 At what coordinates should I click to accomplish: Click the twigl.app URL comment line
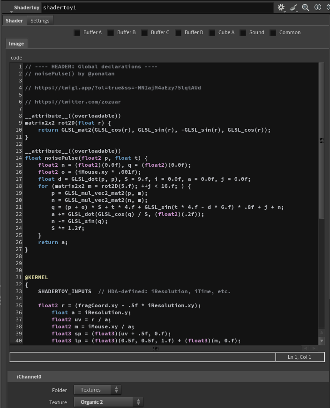(113, 88)
